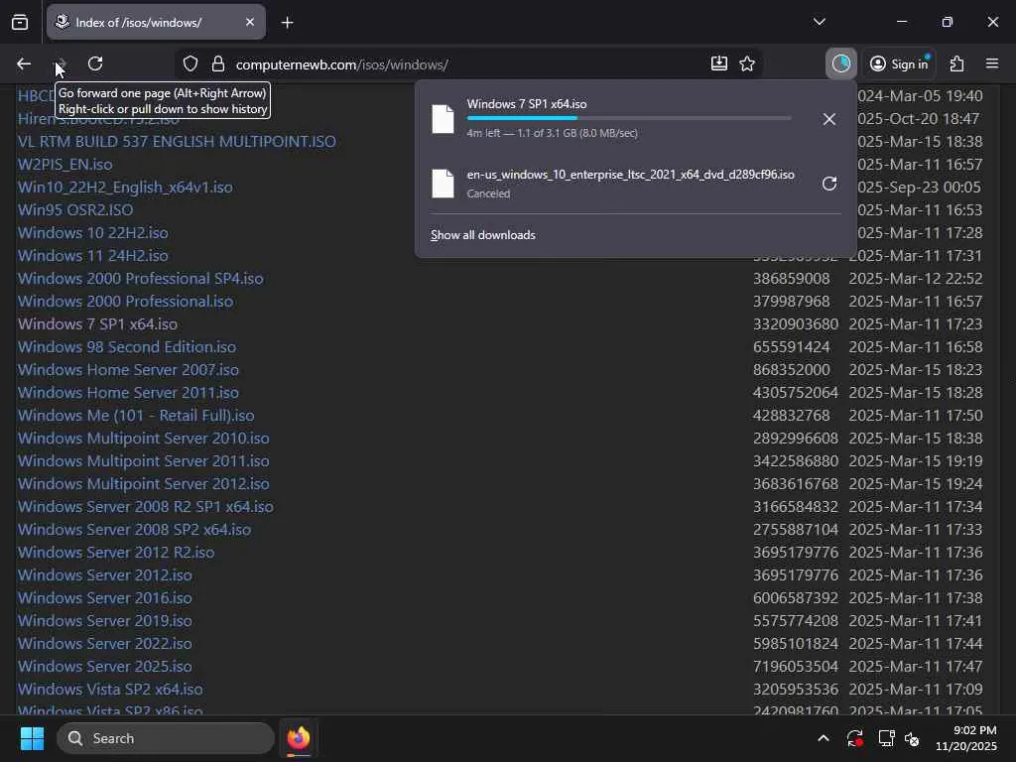Download Windows 98 Second Edition.iso
The width and height of the screenshot is (1016, 762).
point(127,346)
